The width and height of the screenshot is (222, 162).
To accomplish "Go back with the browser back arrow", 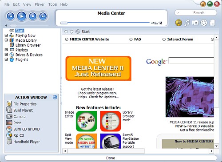I will [x=66, y=32].
